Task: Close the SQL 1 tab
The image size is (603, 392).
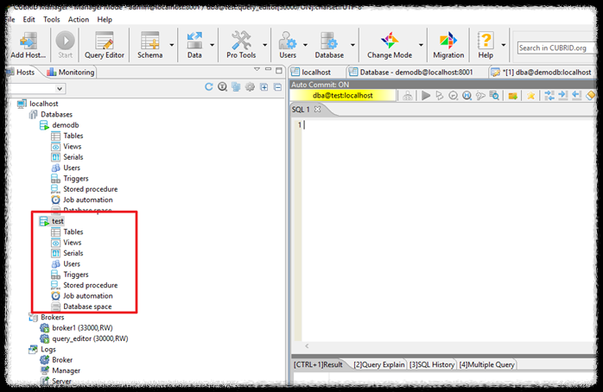Action: point(317,109)
